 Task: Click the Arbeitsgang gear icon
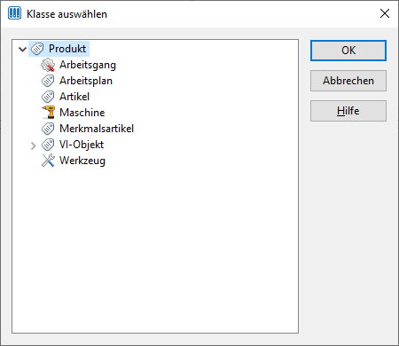(x=48, y=65)
